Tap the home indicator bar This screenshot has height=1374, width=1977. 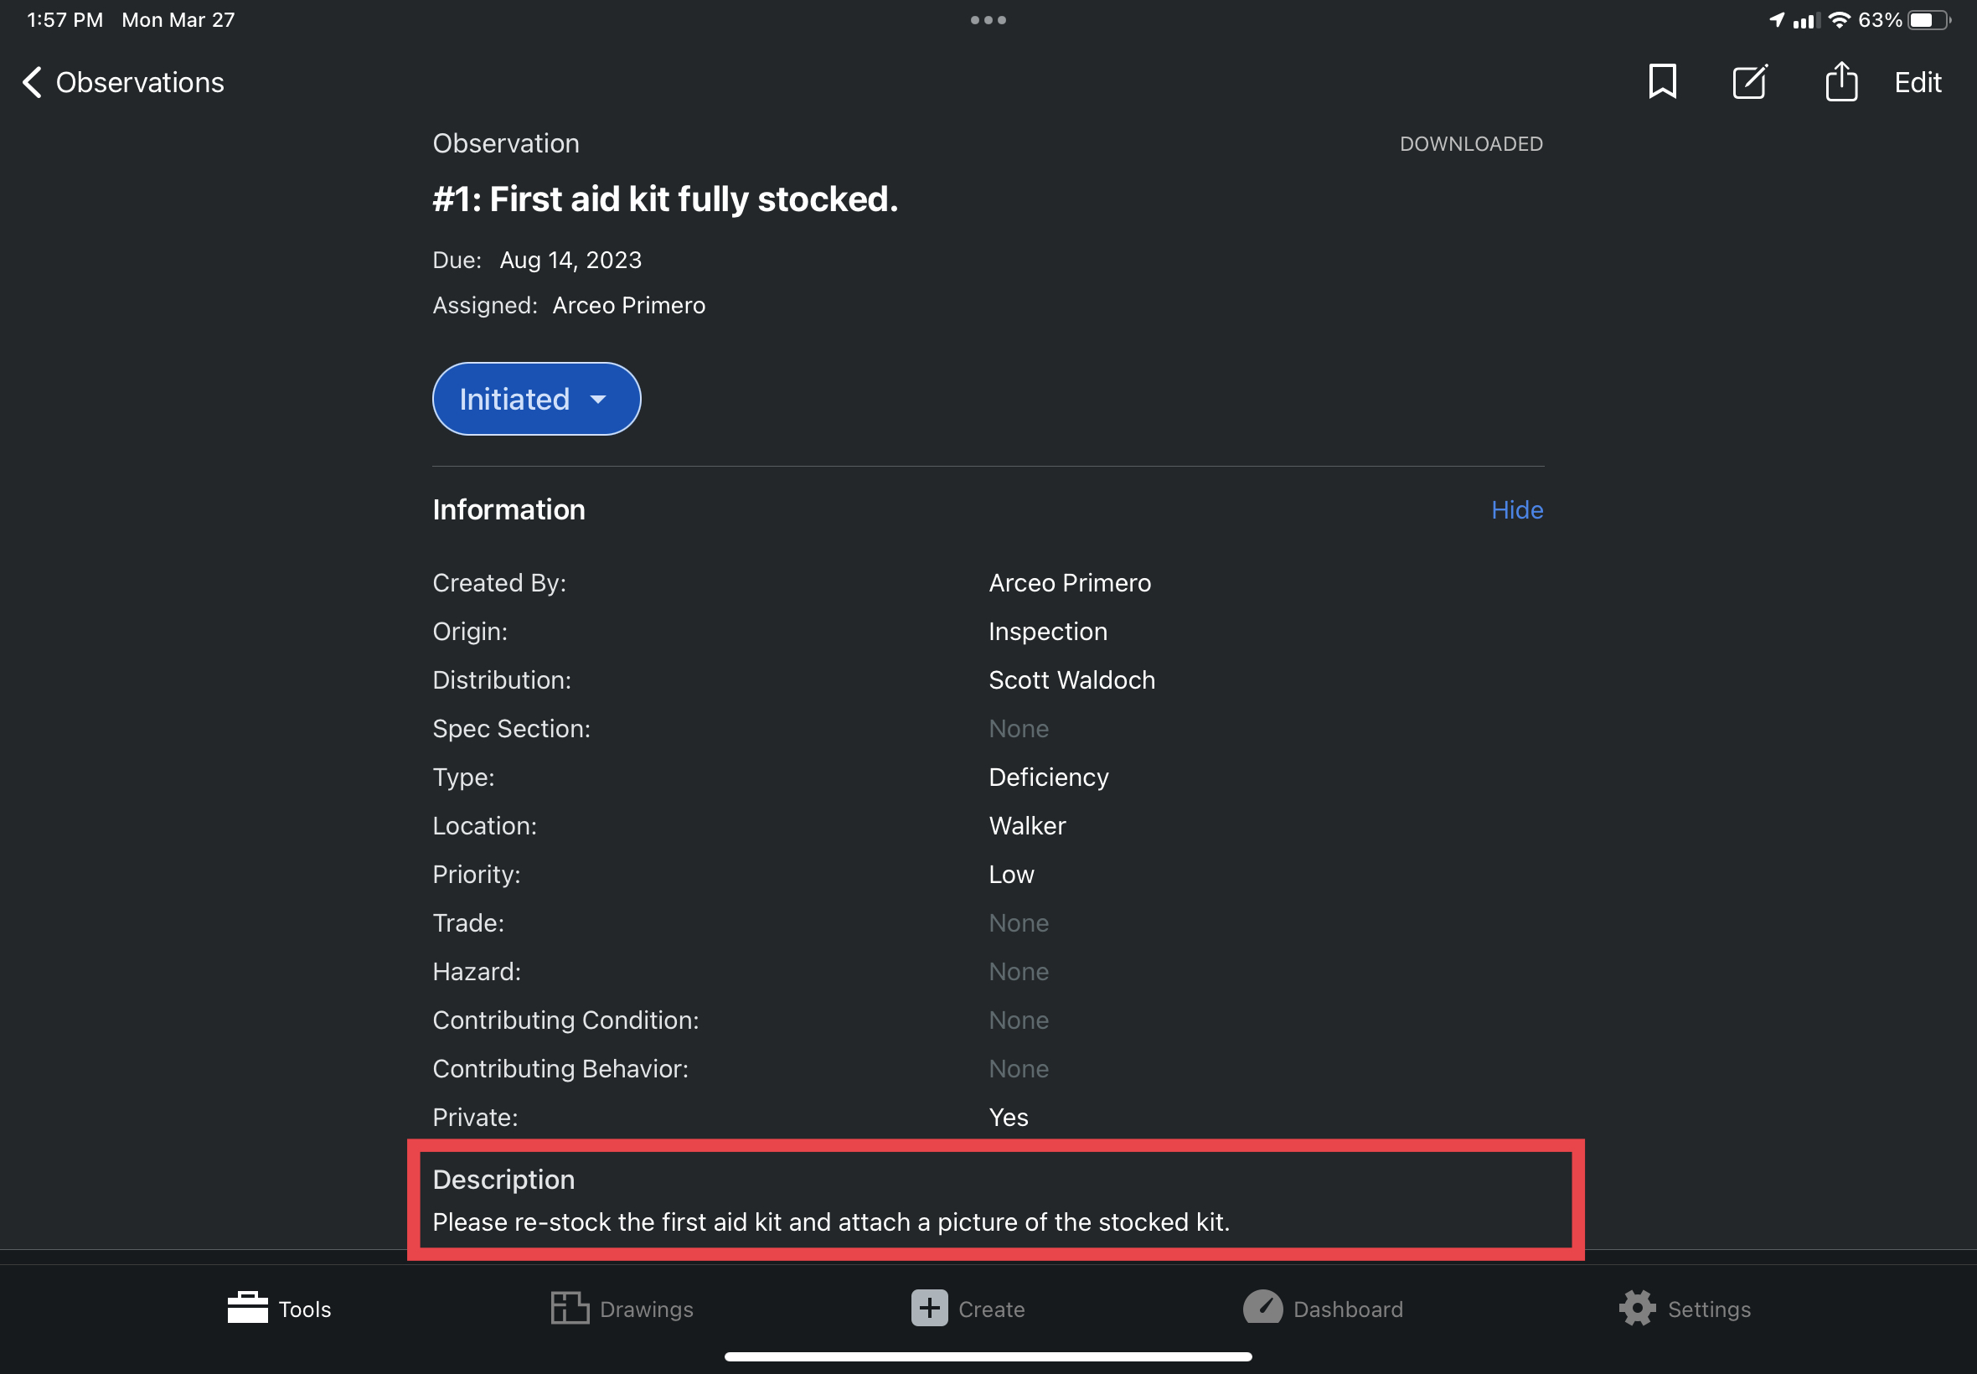click(x=988, y=1356)
